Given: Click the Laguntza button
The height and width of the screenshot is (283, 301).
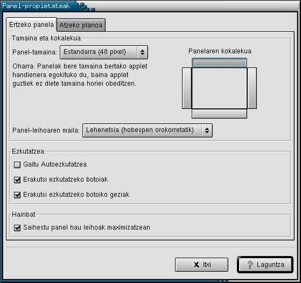Looking at the screenshot, I should click(x=265, y=265).
